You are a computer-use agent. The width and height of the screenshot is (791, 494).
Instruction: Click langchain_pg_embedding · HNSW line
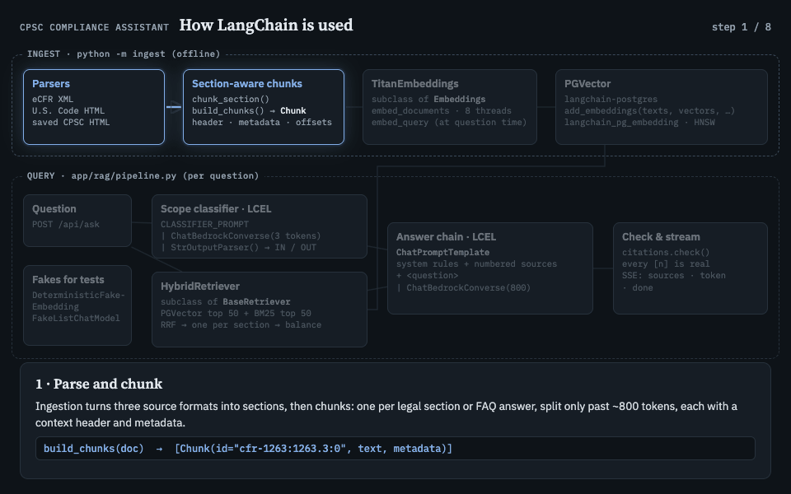[x=639, y=123]
